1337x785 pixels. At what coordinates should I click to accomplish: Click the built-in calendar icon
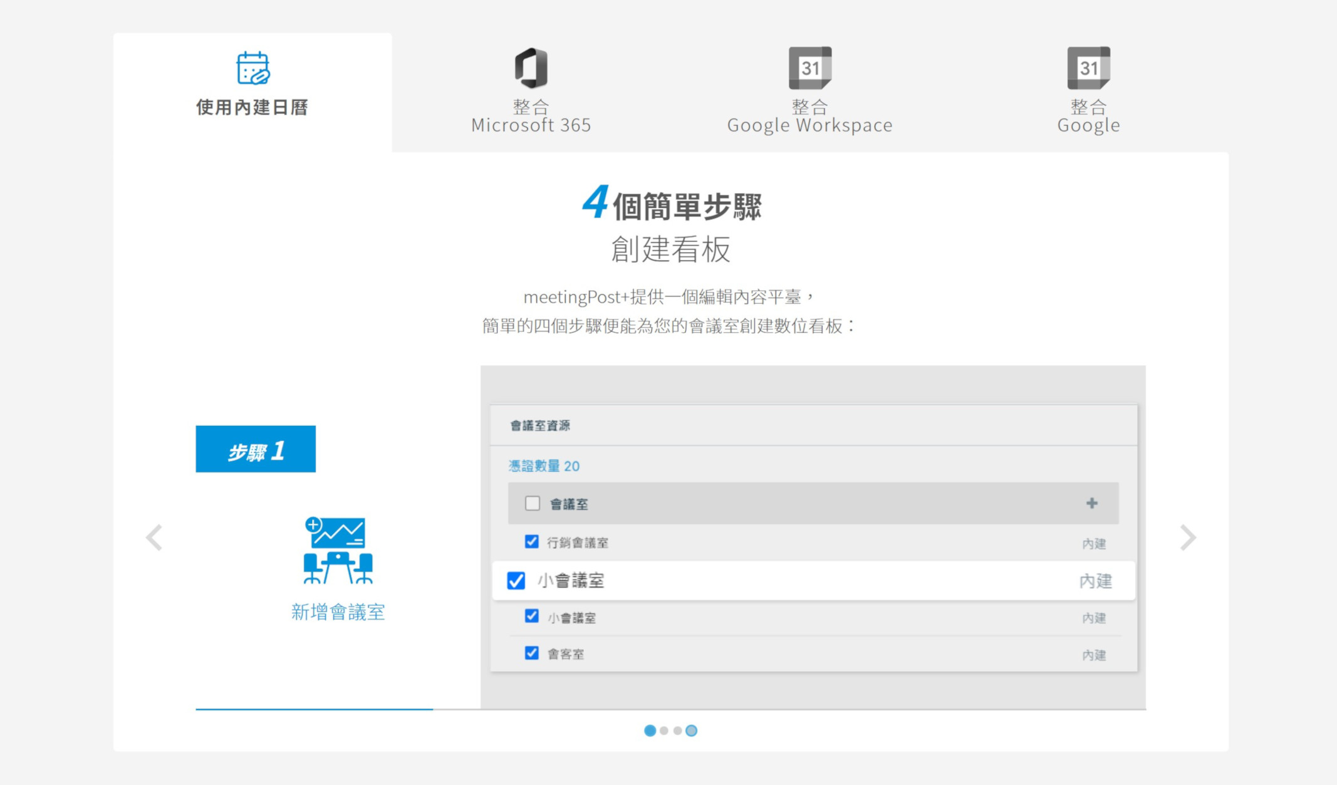[253, 68]
